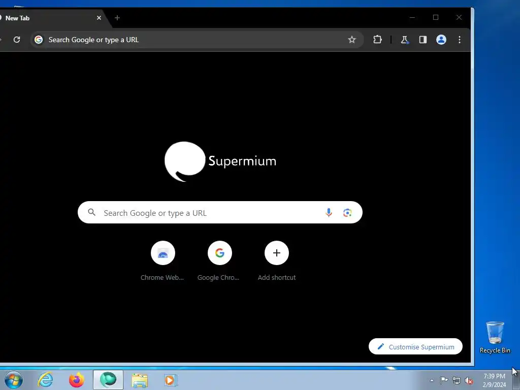520x390 pixels.
Task: Open Windows Media Player from the taskbar
Action: point(171,380)
